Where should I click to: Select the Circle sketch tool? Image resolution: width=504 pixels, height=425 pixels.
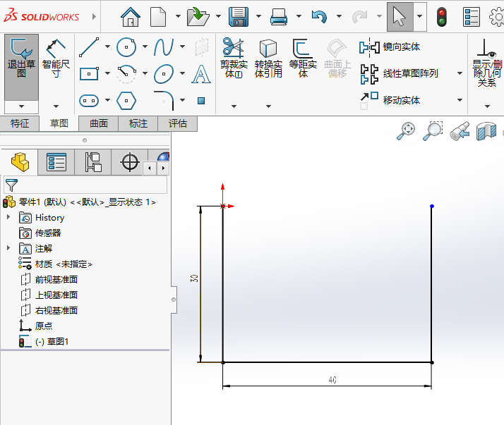point(126,47)
